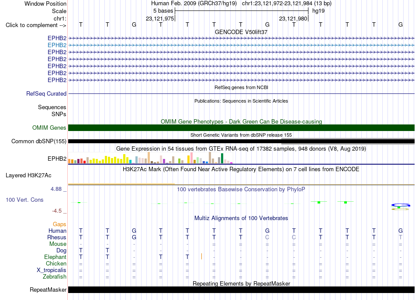The width and height of the screenshot is (415, 300).
Task: Click the 'RepeatMasker' side label
Action: click(48, 290)
